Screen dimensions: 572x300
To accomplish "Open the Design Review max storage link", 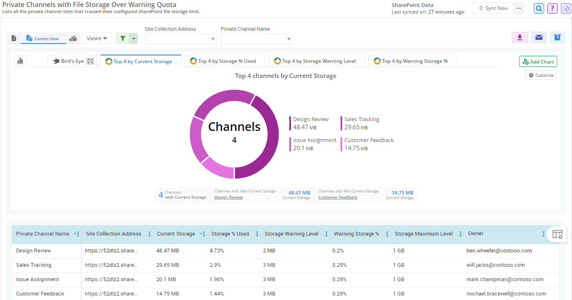I will pos(229,197).
